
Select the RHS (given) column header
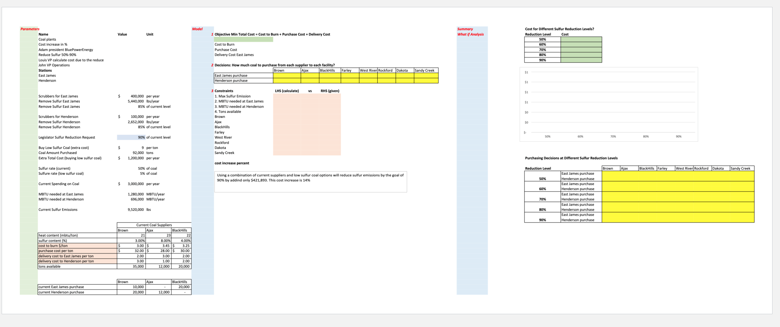click(x=330, y=91)
